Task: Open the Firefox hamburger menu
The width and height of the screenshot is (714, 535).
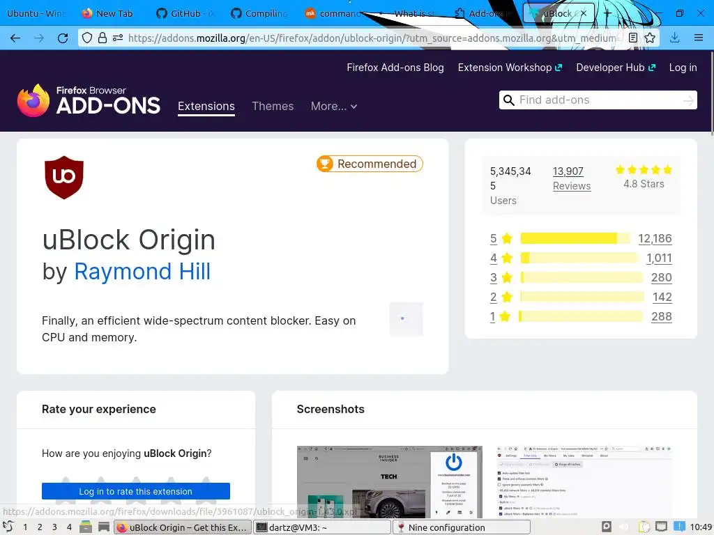Action: click(699, 38)
